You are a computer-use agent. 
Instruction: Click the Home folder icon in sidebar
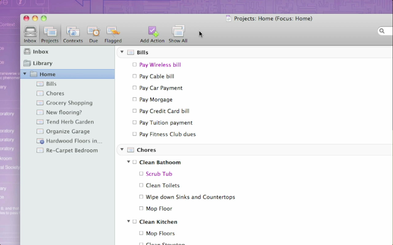pos(34,74)
